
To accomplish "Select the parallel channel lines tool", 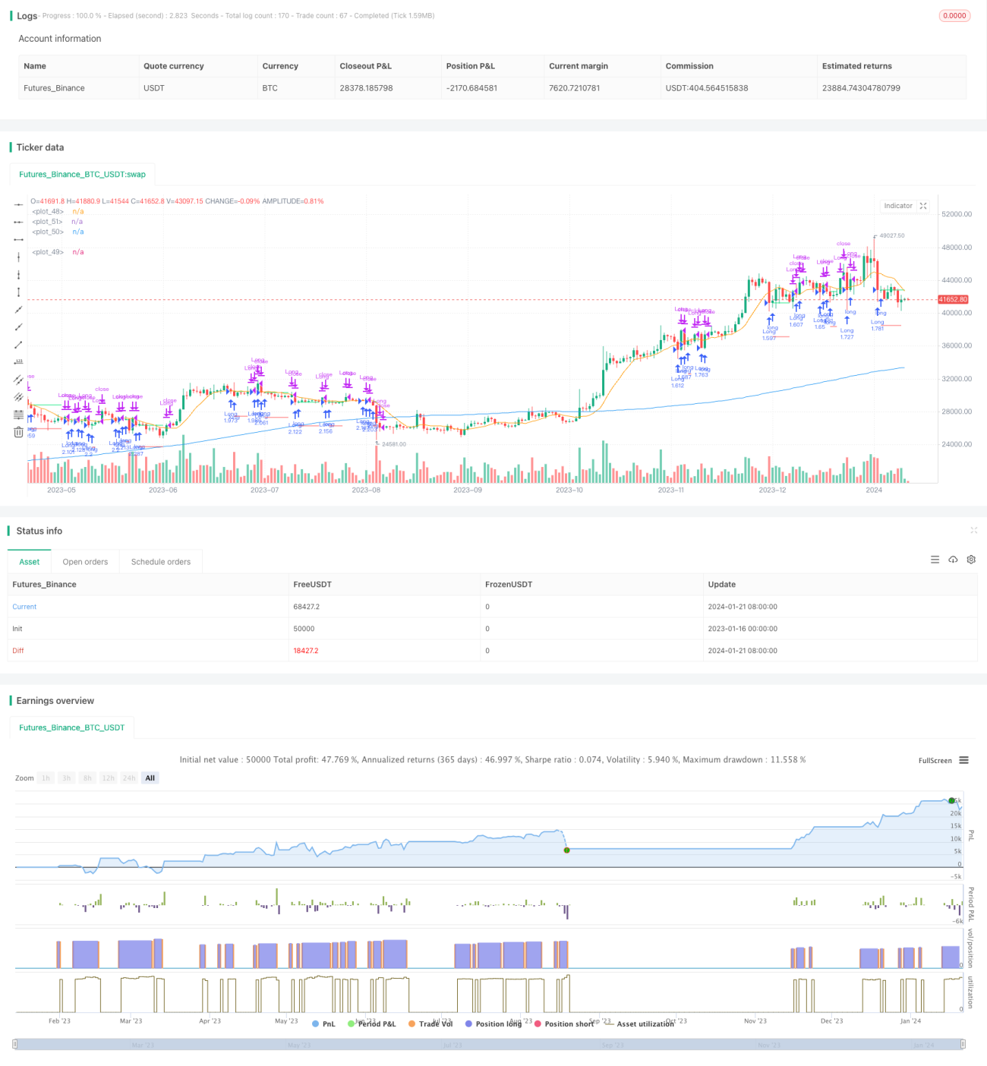I will pyautogui.click(x=18, y=379).
